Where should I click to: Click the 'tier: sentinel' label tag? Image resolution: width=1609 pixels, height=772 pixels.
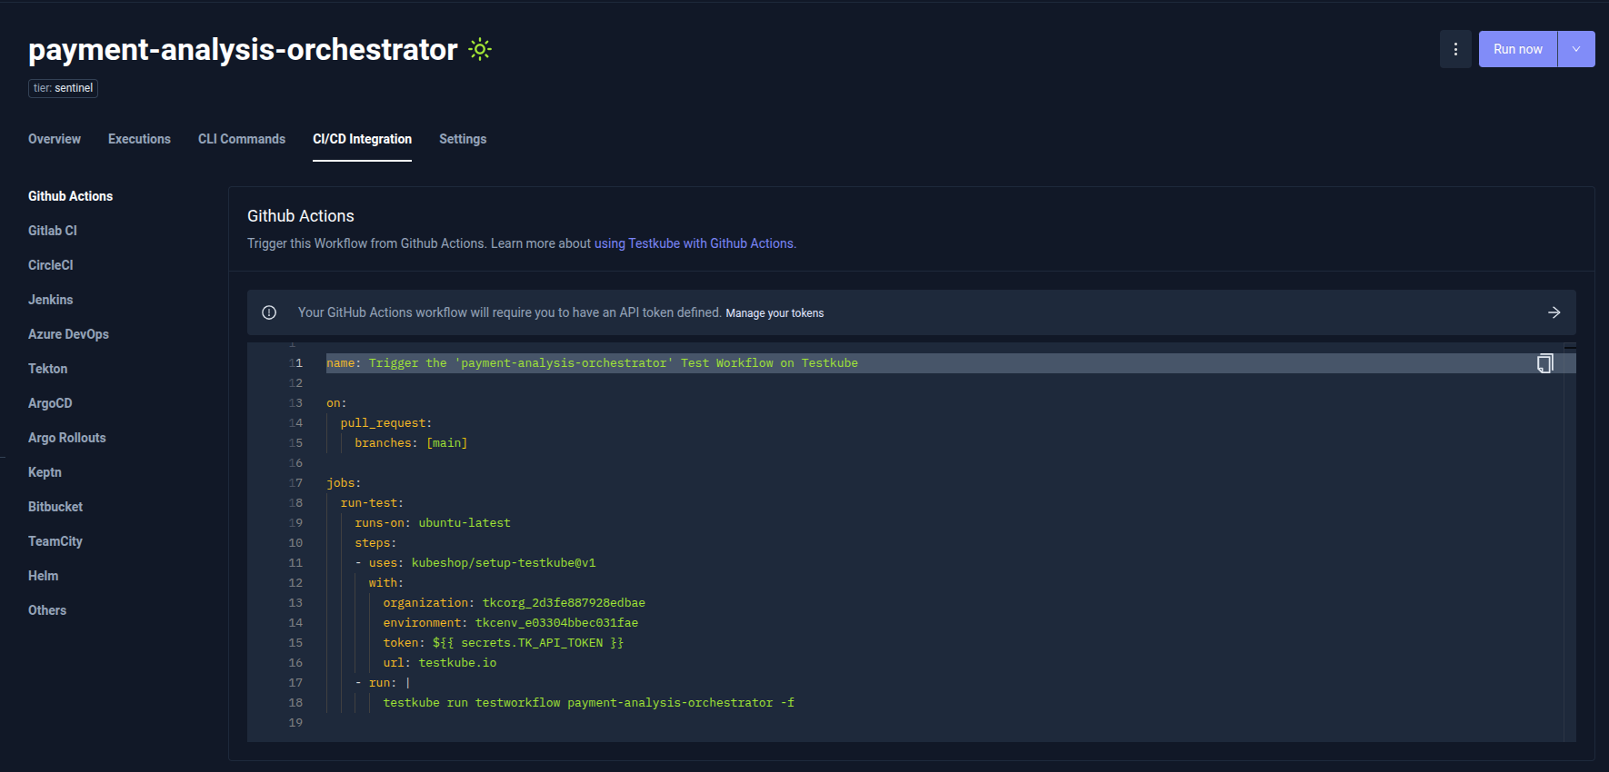point(63,88)
